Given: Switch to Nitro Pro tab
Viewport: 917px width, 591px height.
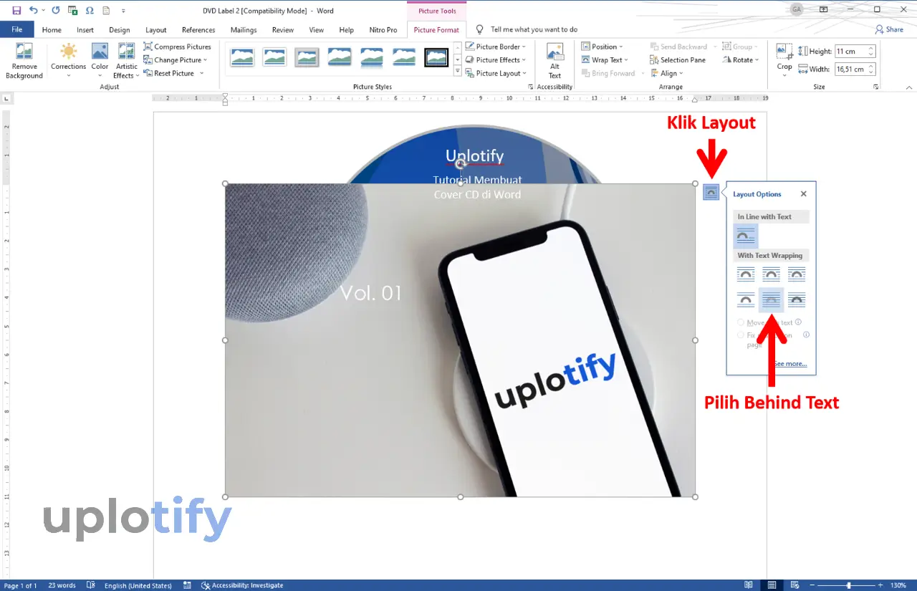Looking at the screenshot, I should [383, 30].
